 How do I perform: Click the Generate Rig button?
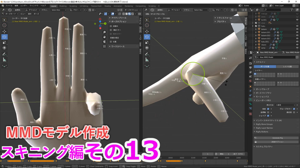(x=276, y=138)
